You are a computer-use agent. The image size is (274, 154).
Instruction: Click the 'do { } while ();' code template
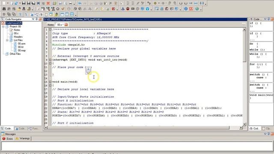pos(261,47)
